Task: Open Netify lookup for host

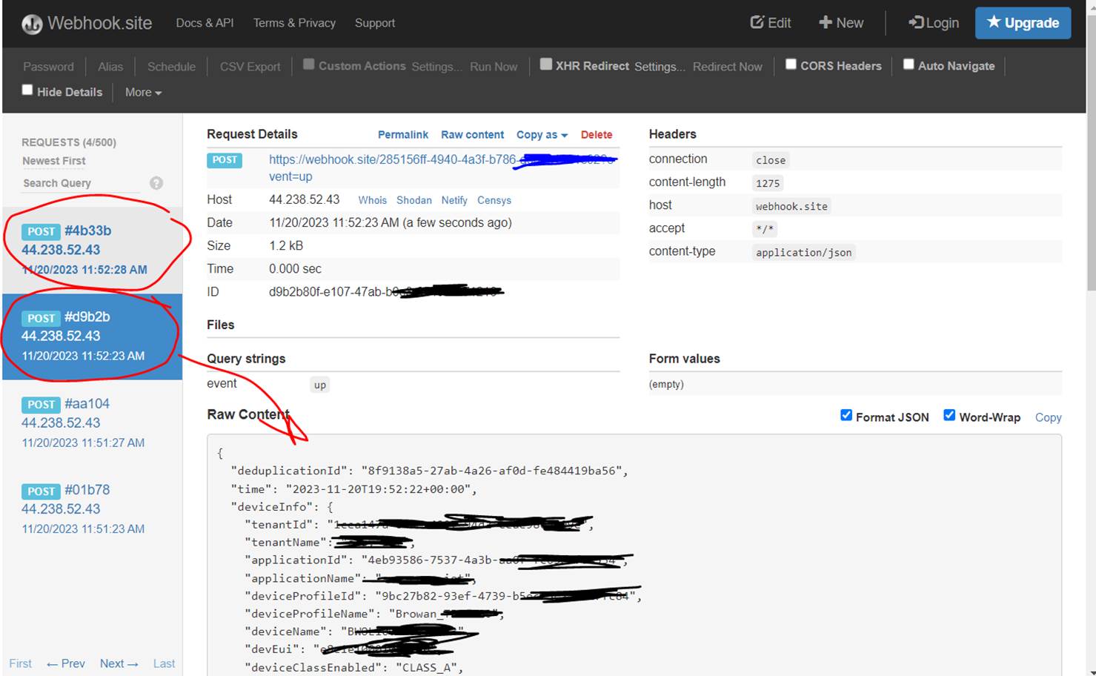Action: [454, 200]
